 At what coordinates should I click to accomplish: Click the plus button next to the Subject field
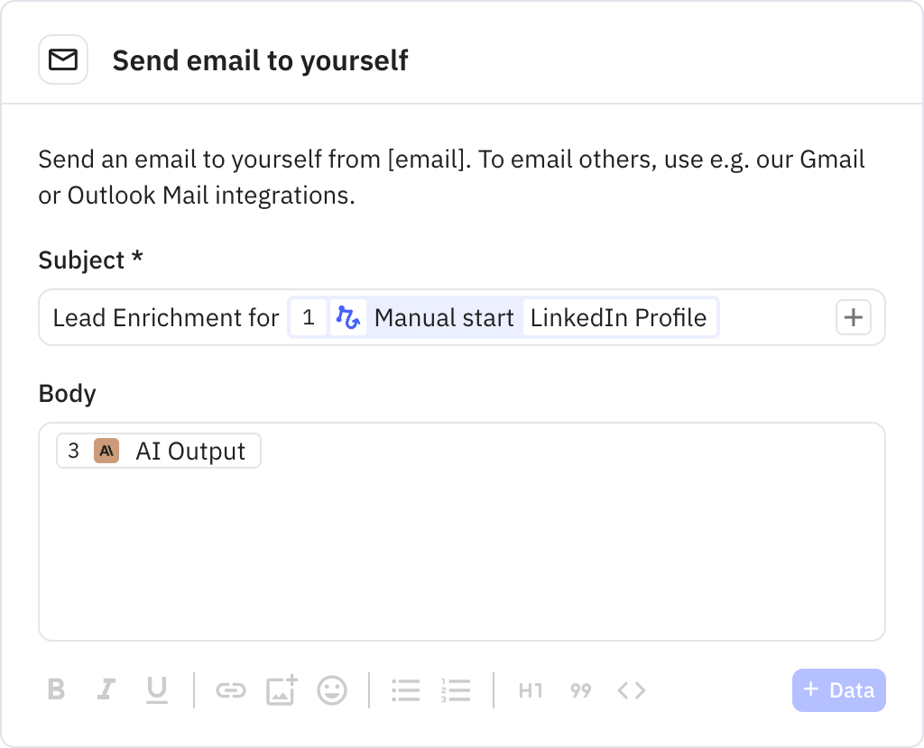[853, 317]
